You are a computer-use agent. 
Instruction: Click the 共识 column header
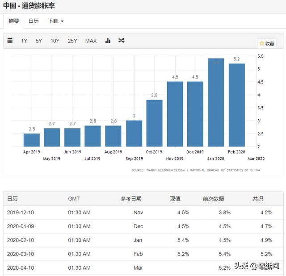click(x=258, y=199)
